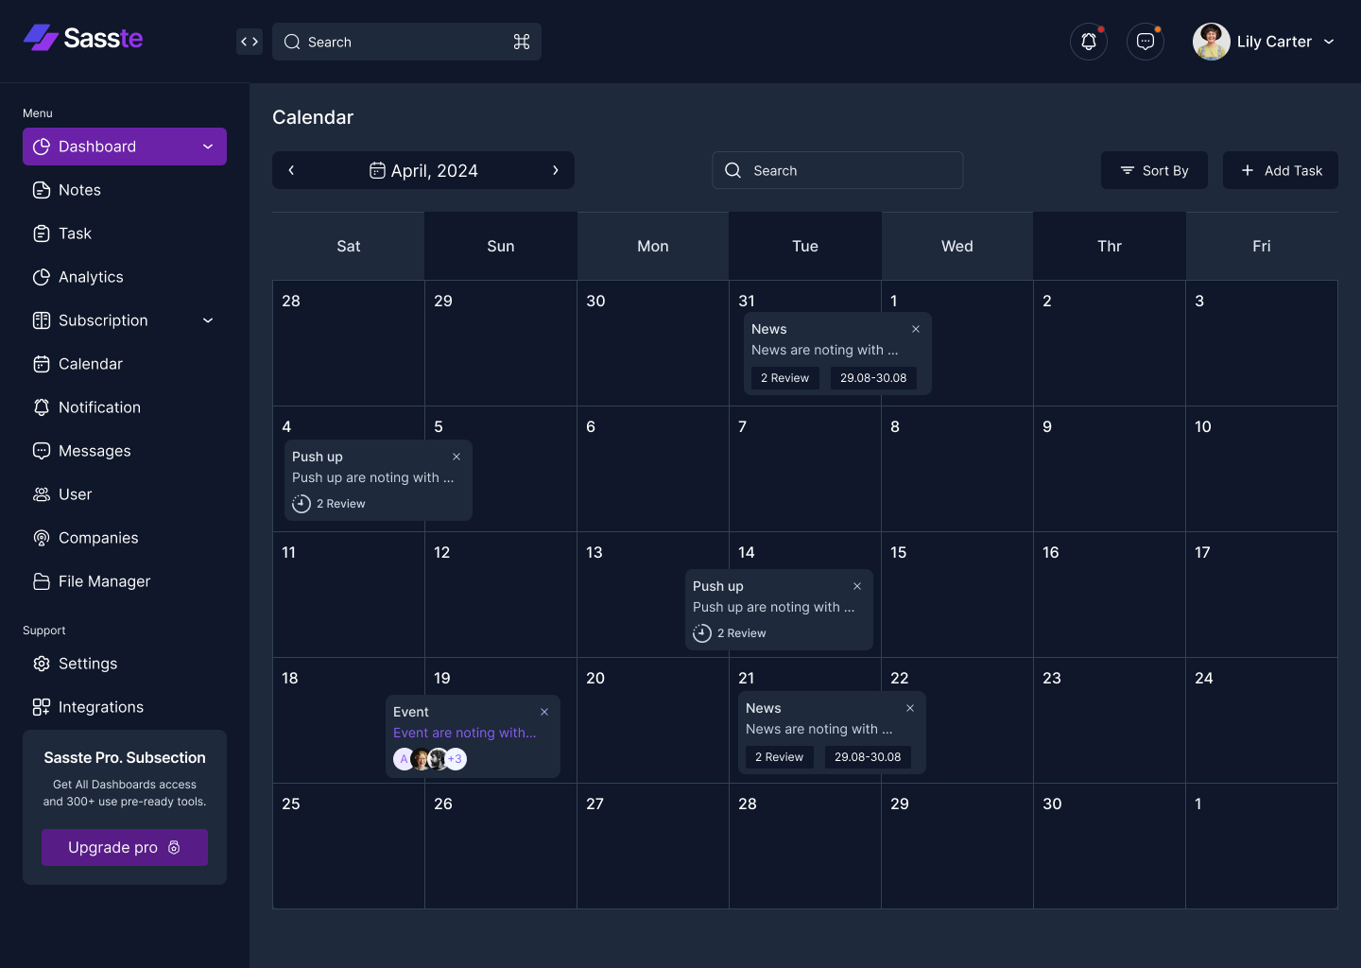Click the Companies sidebar icon

(42, 538)
